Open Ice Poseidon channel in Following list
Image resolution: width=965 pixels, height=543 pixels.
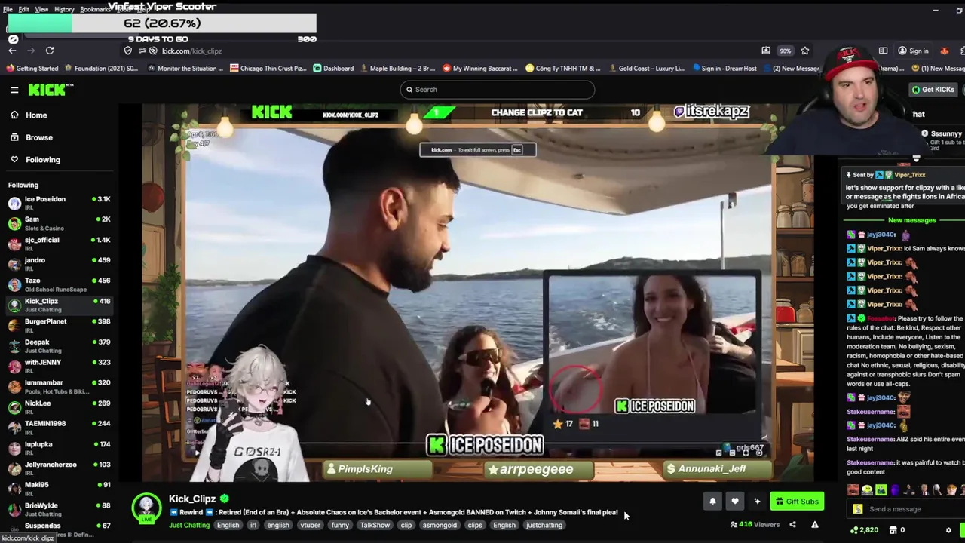coord(59,203)
